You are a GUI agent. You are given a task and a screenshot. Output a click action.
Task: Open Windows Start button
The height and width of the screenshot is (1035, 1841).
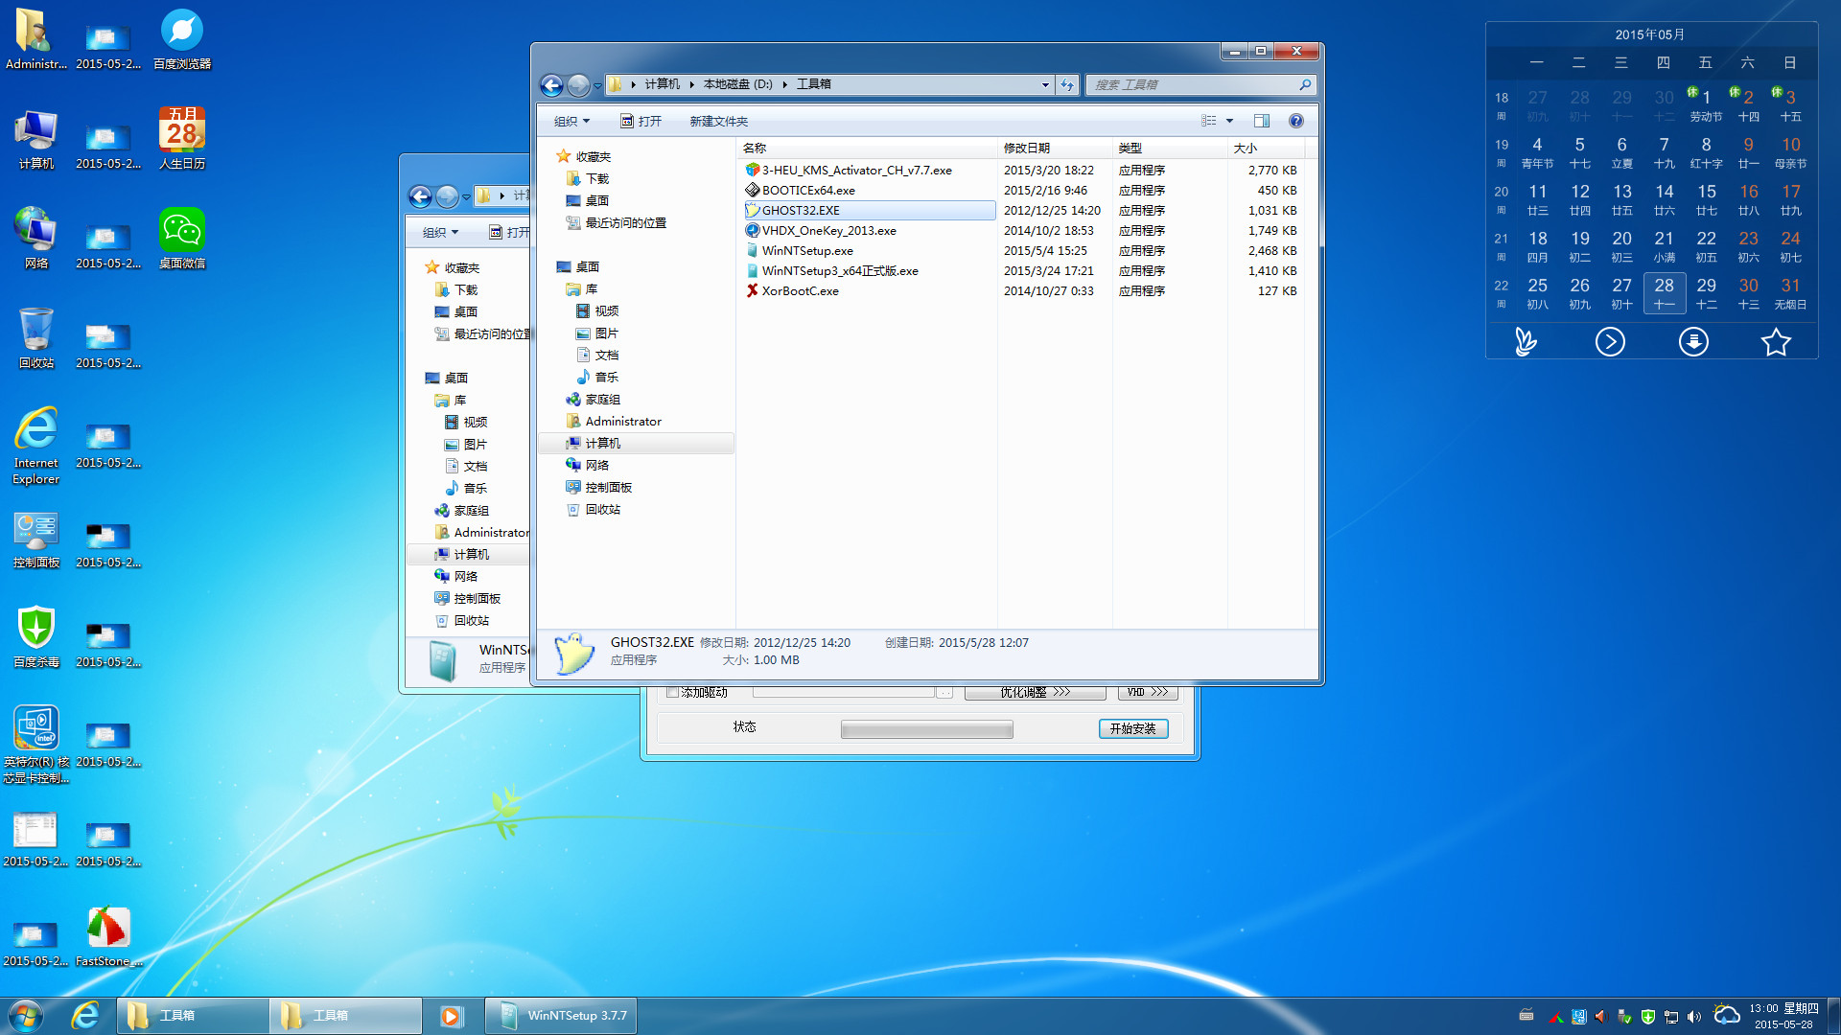coord(26,1016)
